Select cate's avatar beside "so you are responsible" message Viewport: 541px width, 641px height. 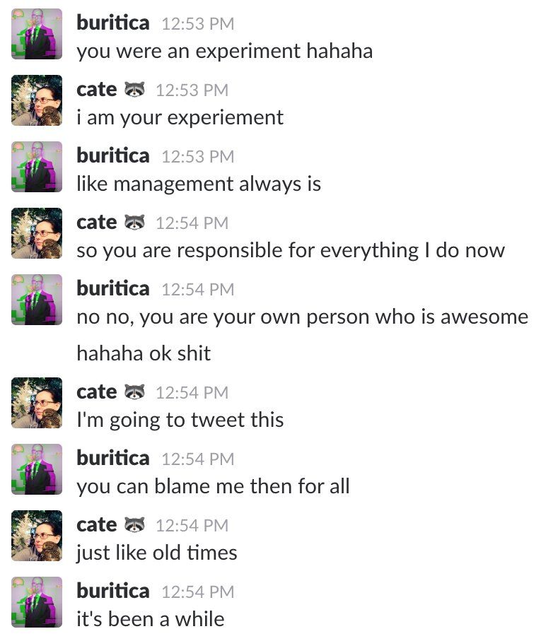click(37, 233)
